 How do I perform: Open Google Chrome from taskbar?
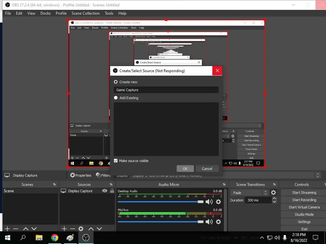(x=54, y=238)
